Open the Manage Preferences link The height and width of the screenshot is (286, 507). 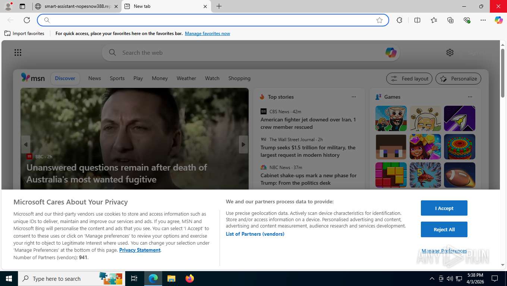444,251
